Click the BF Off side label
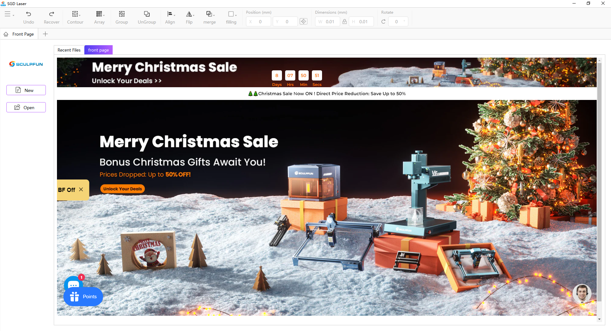This screenshot has width=611, height=331. (67, 190)
